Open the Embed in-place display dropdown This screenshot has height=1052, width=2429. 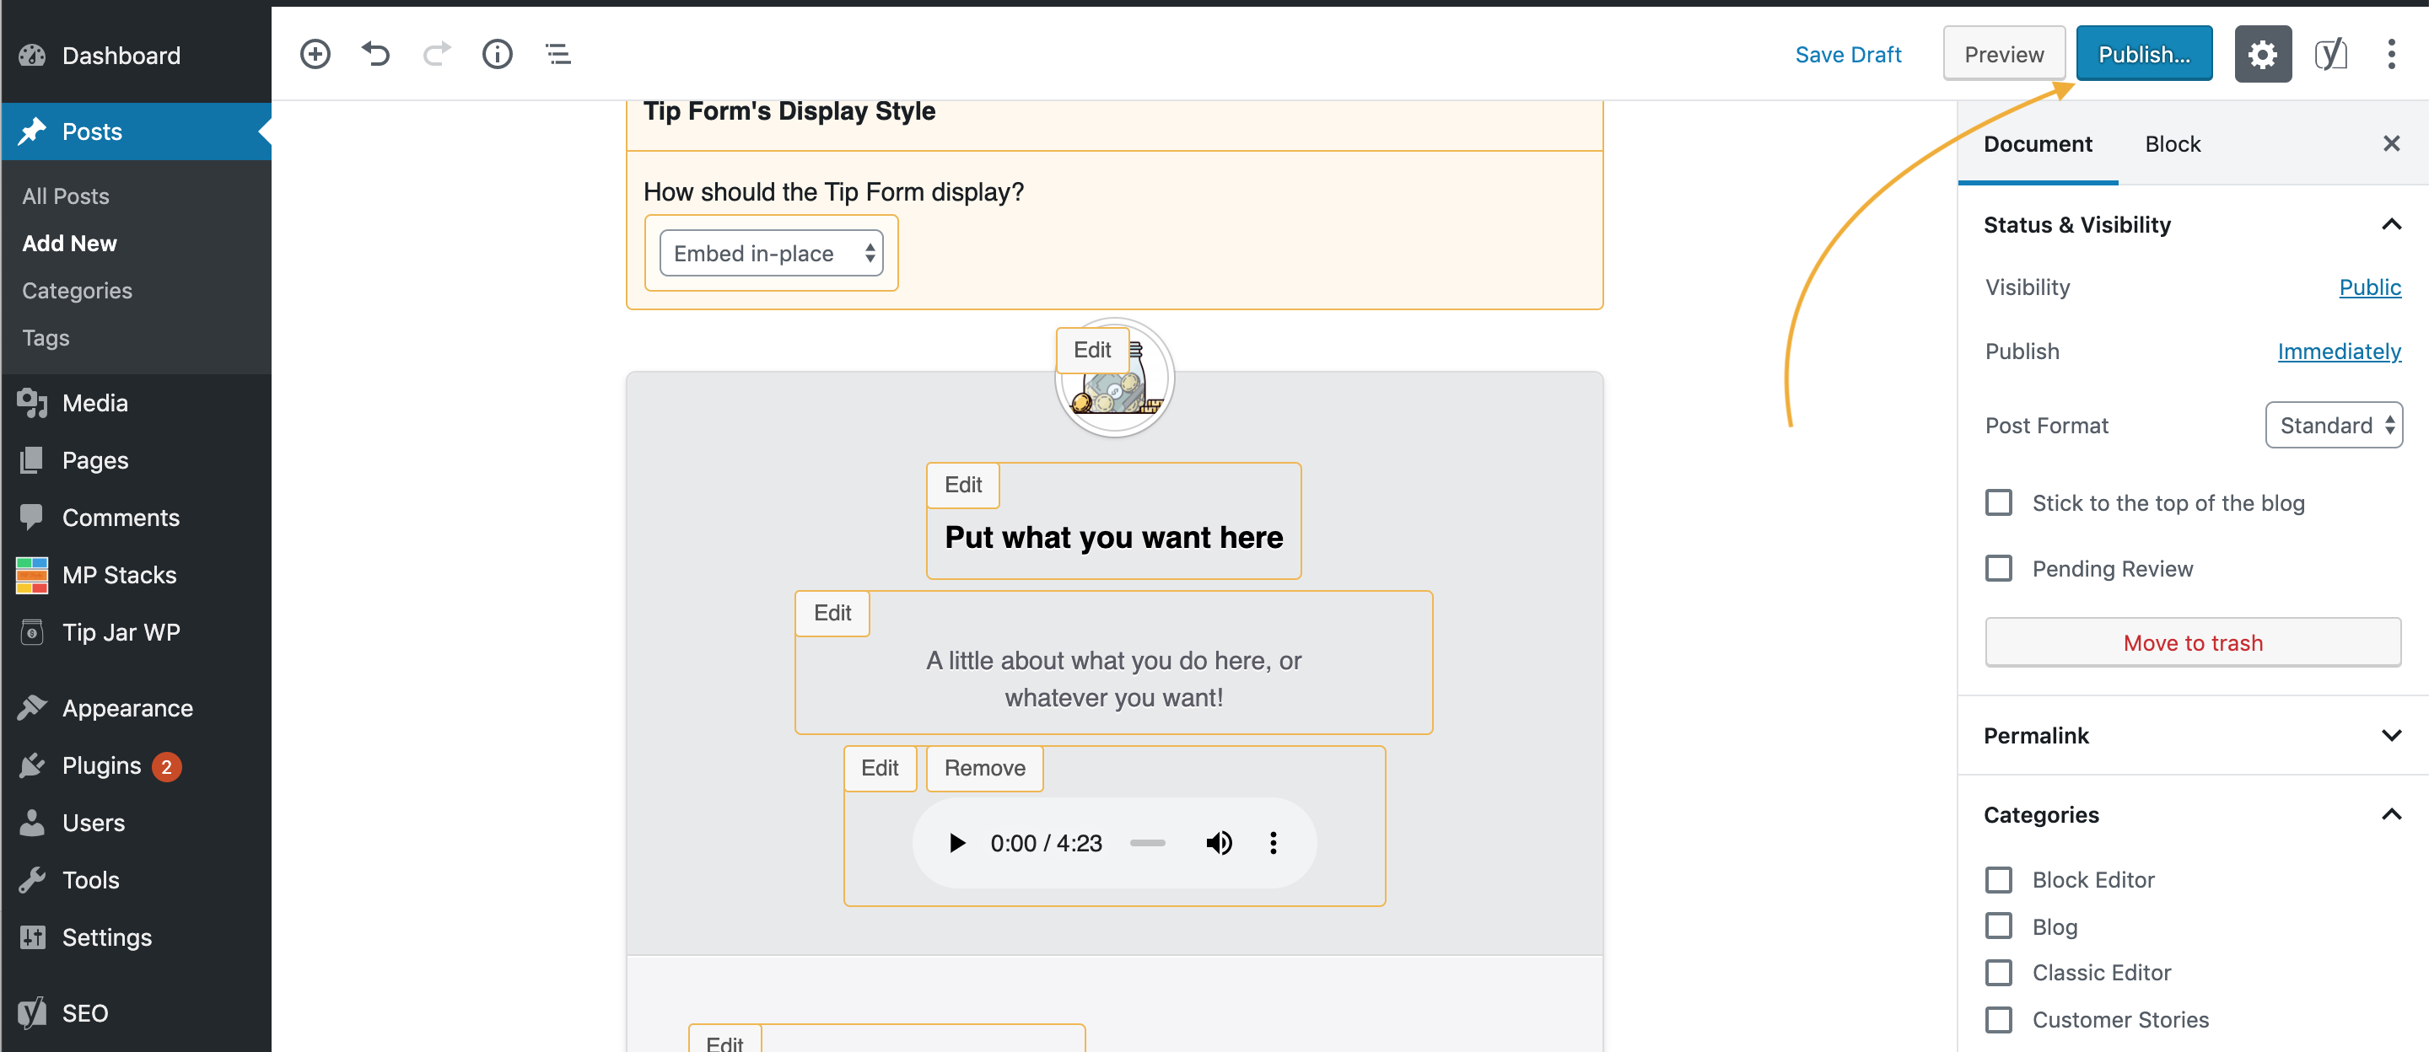click(x=770, y=254)
